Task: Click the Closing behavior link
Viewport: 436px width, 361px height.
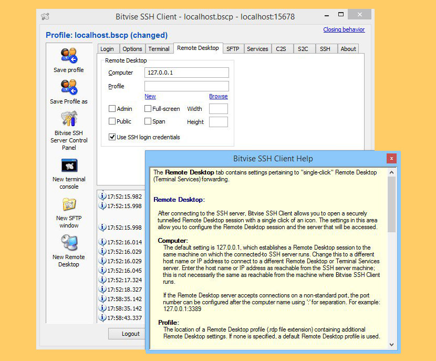Action: point(344,29)
